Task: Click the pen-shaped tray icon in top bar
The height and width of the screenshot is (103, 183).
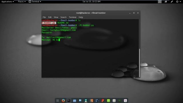Action: tap(172, 2)
